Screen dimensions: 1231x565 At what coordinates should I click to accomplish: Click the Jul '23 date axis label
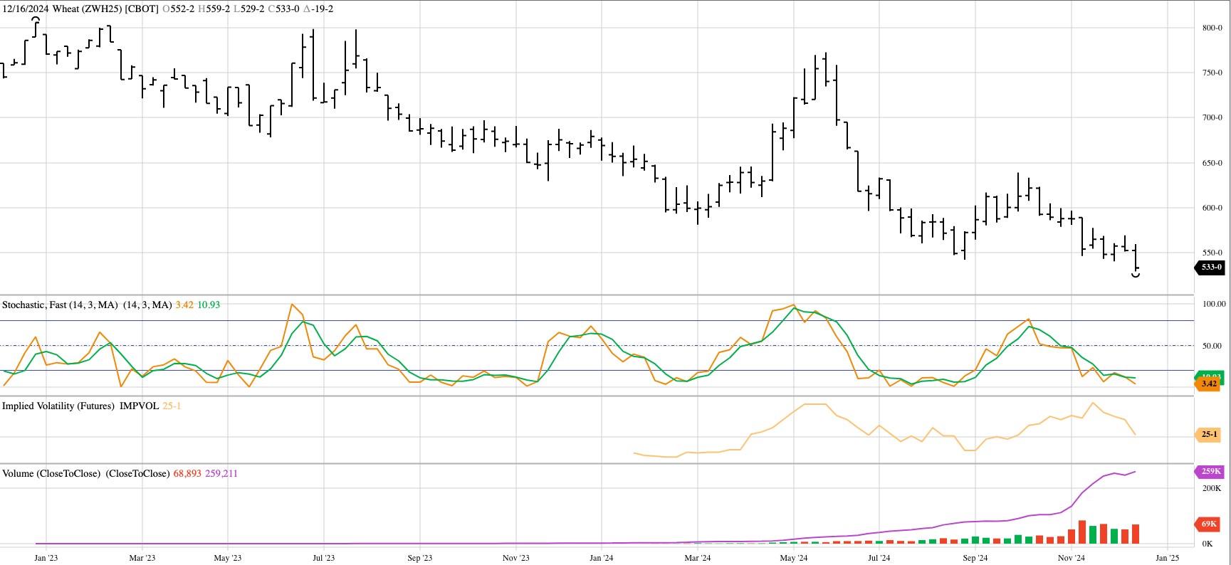(323, 558)
